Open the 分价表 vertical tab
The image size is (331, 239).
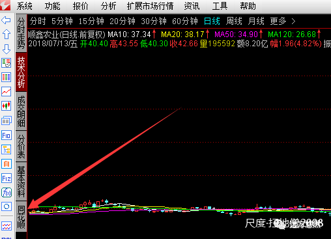pyautogui.click(x=22, y=147)
